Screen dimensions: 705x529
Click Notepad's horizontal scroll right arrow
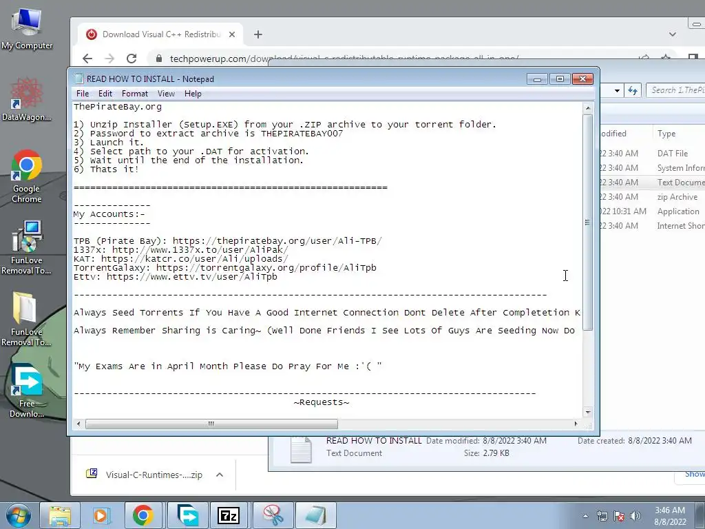(x=576, y=424)
